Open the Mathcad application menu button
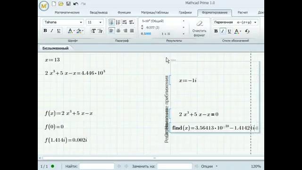Screen dimensions: 302x170 tap(44, 6)
